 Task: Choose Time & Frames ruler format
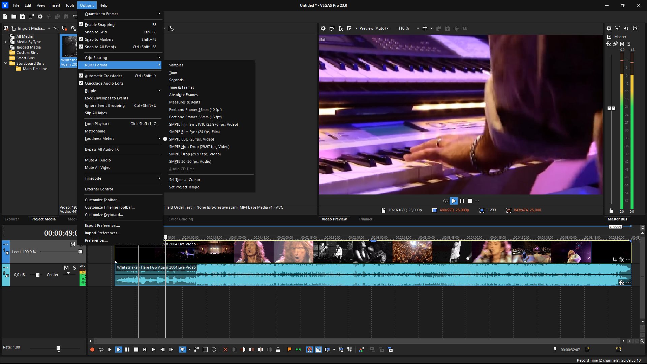[x=181, y=87]
